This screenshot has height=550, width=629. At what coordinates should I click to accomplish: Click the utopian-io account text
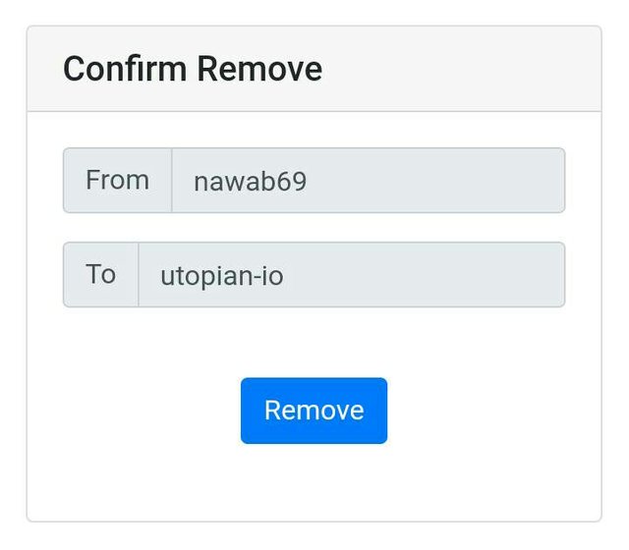(x=222, y=276)
